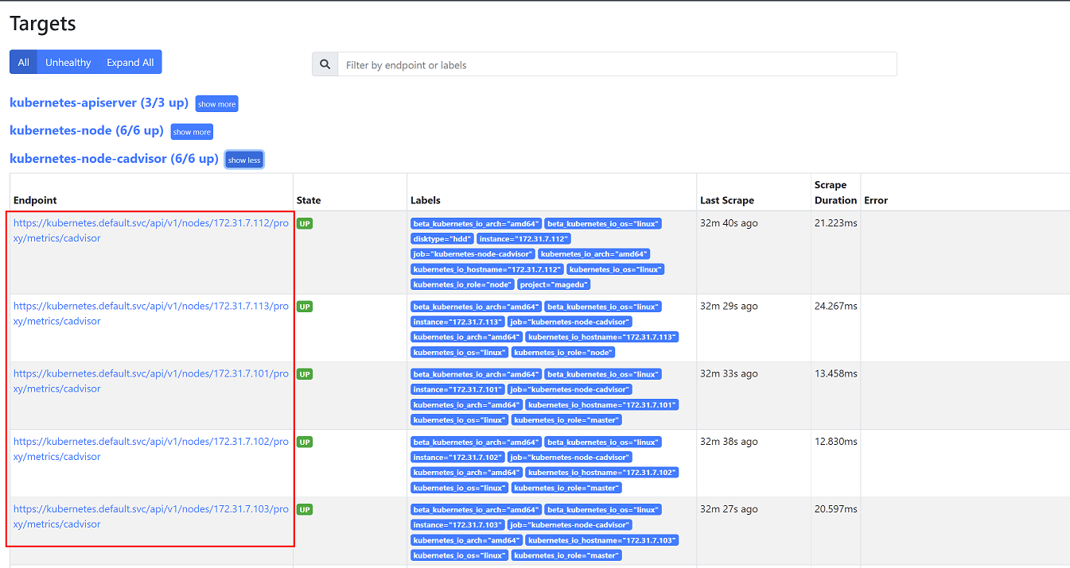Switch to Unhealthy targets filter
Screen dimensions: 1070x568
click(x=68, y=63)
